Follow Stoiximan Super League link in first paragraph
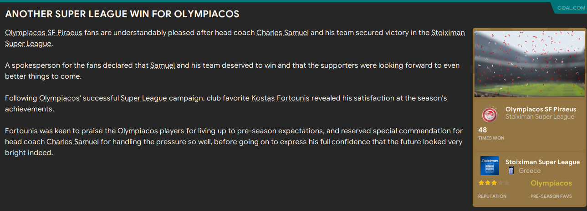This screenshot has width=587, height=211. 448,33
